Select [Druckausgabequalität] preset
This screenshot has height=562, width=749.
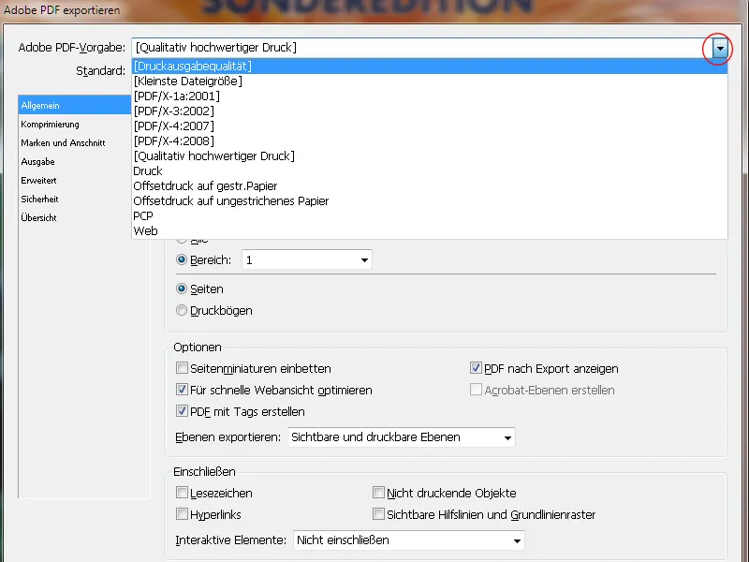430,66
